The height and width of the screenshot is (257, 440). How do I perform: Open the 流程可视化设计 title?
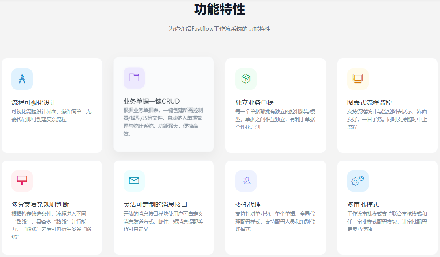(x=34, y=103)
